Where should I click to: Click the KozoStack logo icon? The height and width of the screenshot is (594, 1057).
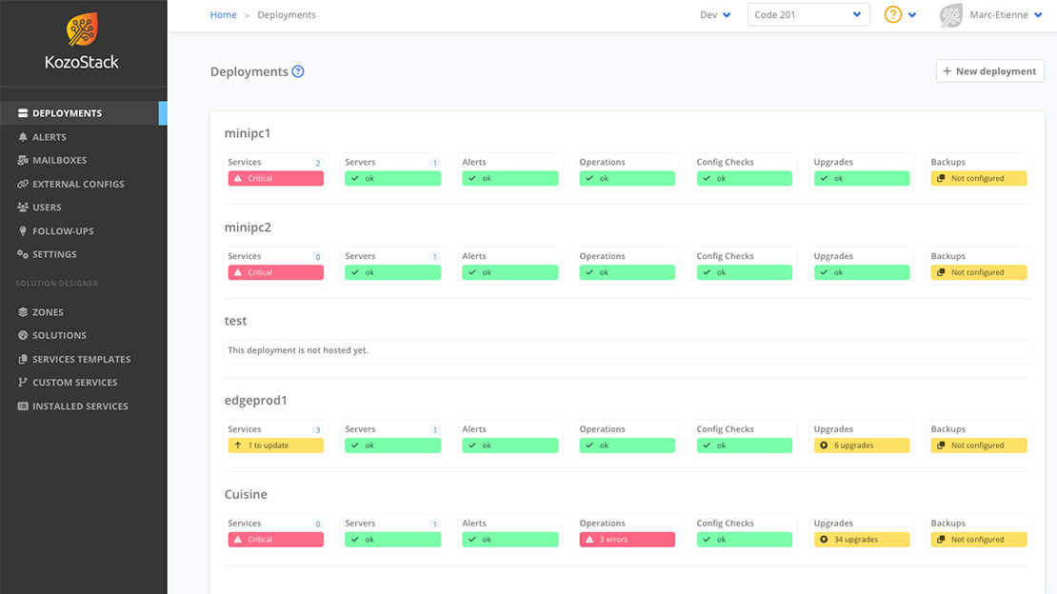[x=82, y=29]
